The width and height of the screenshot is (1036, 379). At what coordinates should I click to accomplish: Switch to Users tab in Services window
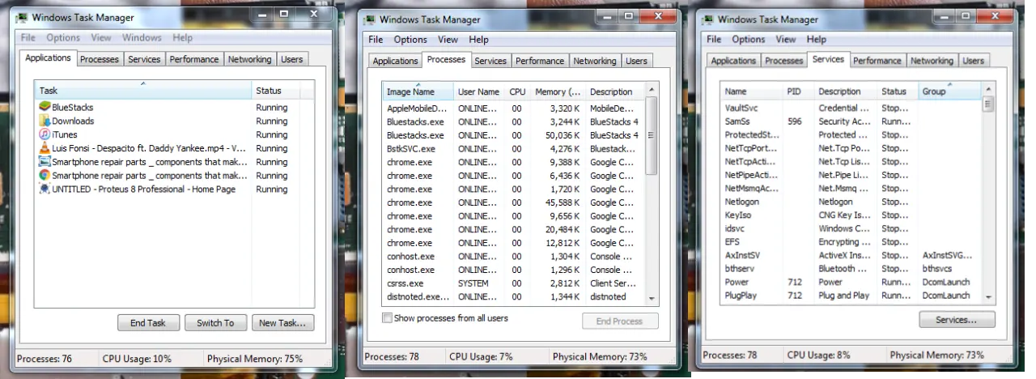(973, 61)
